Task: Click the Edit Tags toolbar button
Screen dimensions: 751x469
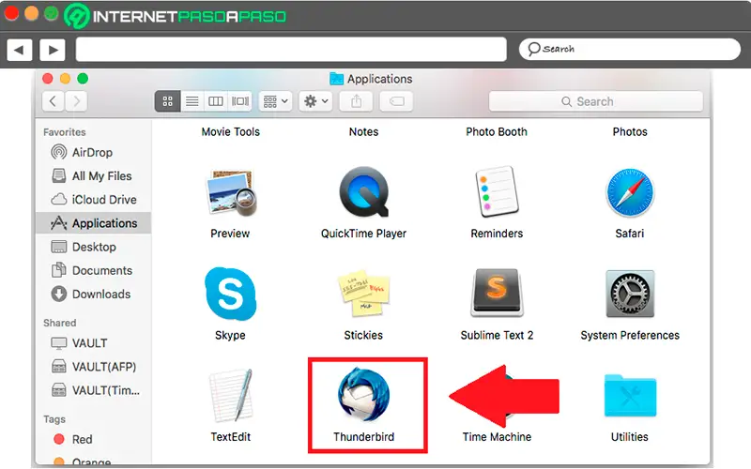Action: click(x=396, y=101)
